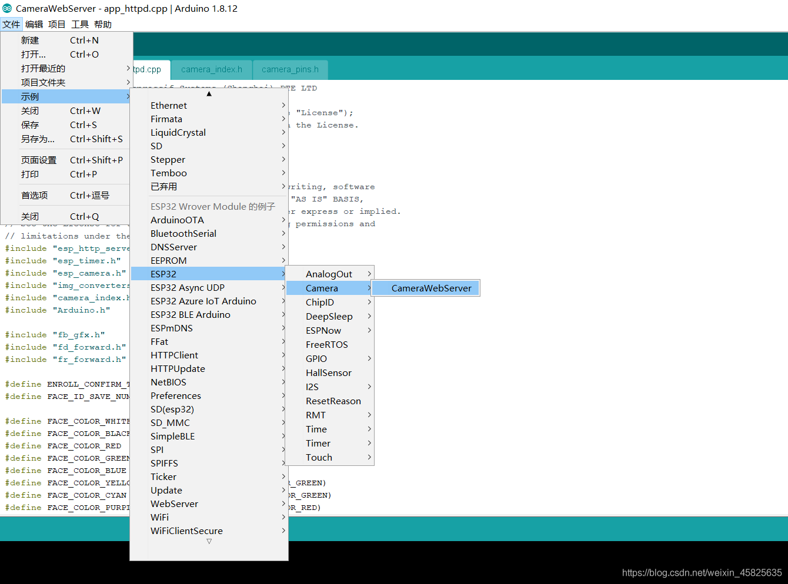Open 页面设置 entry

click(66, 160)
